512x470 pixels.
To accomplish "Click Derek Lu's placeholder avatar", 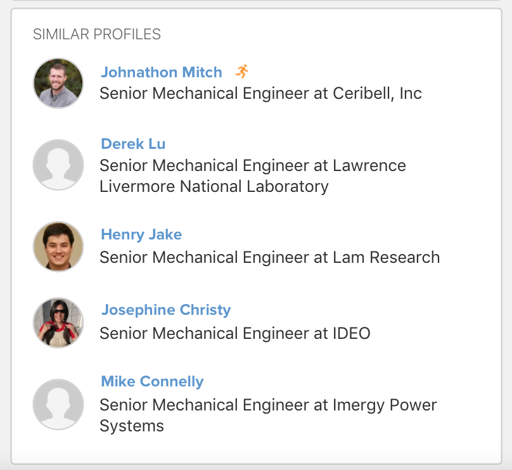I will point(58,165).
